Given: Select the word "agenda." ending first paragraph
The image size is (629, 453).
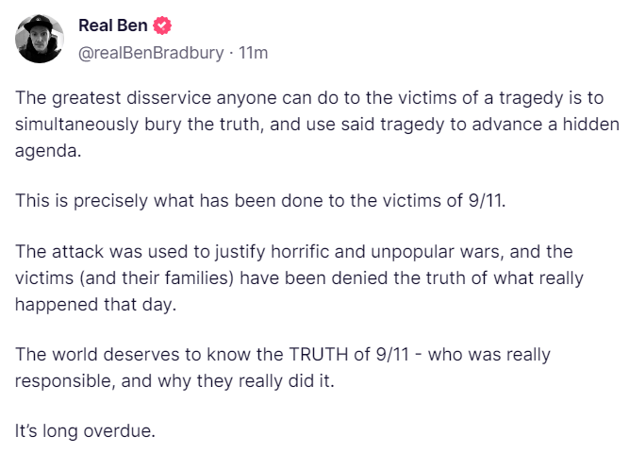Looking at the screenshot, I should point(46,150).
